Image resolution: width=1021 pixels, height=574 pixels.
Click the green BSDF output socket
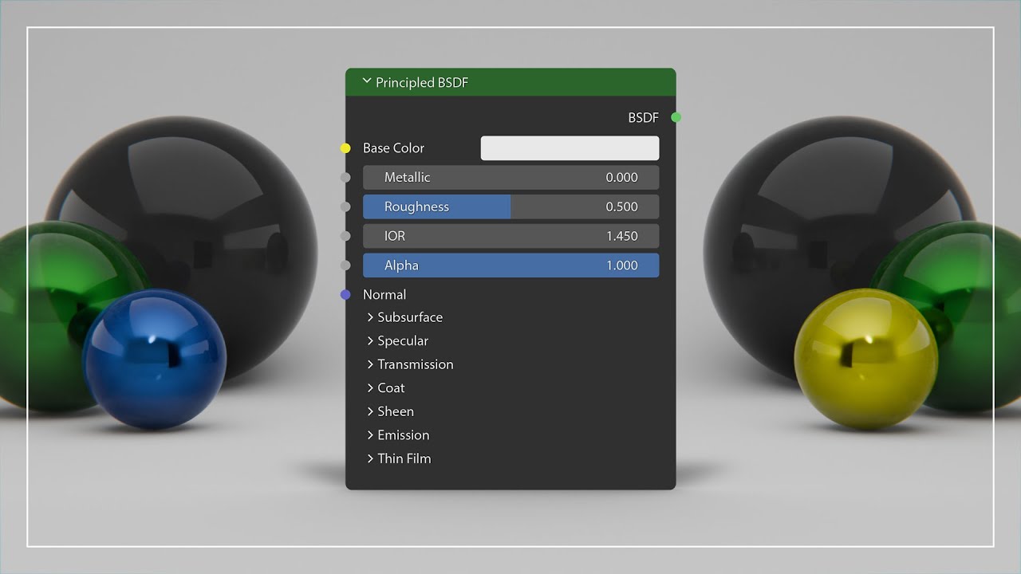point(676,117)
